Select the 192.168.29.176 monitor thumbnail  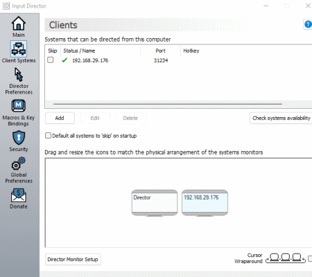tap(205, 203)
